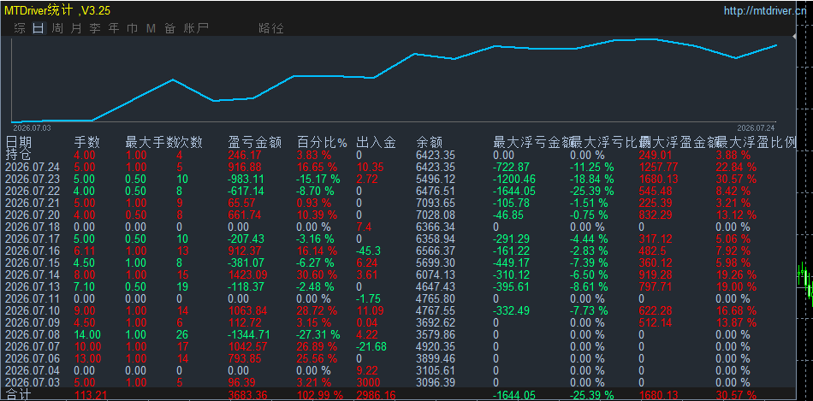Image resolution: width=813 pixels, height=401 pixels.
Task: Open the 币 currency tab
Action: pyautogui.click(x=132, y=28)
